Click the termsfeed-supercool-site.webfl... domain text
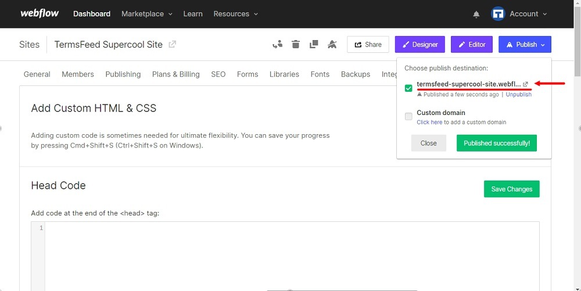 pos(469,84)
